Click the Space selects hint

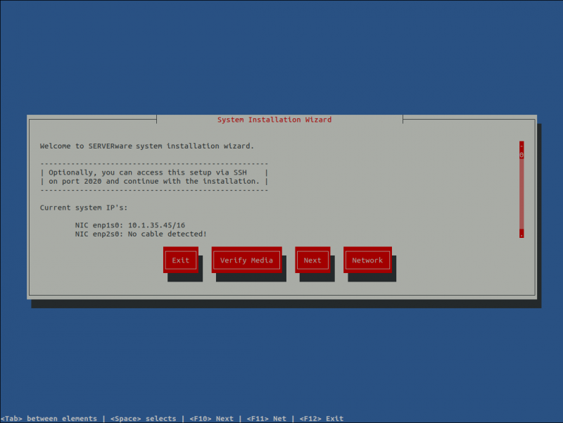[143, 418]
